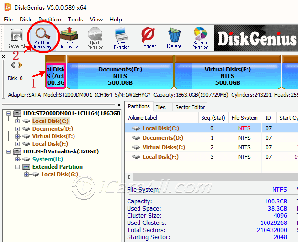Click drive icon of Documents(D:) table row
Viewport: 298px width, 242px height.
(x=136, y=138)
